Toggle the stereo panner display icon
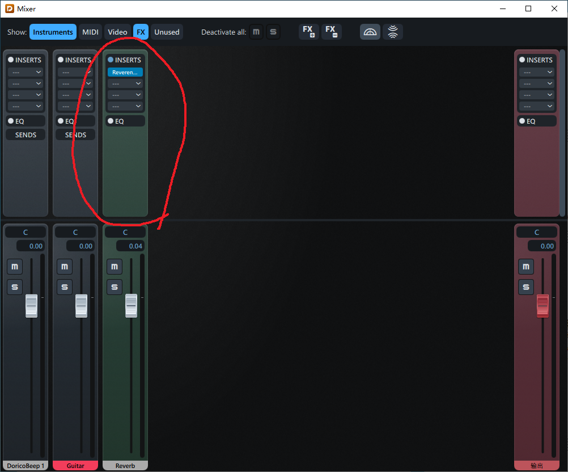The height and width of the screenshot is (472, 568). pyautogui.click(x=370, y=32)
